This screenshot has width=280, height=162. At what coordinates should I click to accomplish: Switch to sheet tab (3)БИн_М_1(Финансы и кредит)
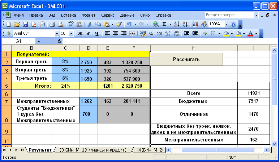[x=92, y=150]
